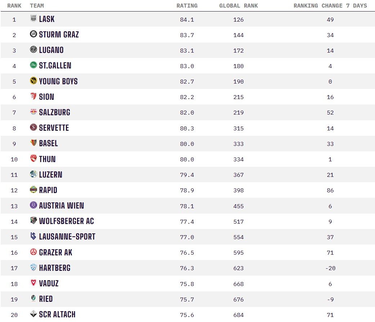Select the Rapid team name
The image size is (375, 322).
coord(48,190)
